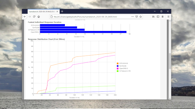Click the orange SYS-8.8.8.8 legend swatch
Screen dimensions: 195x109
118,63
